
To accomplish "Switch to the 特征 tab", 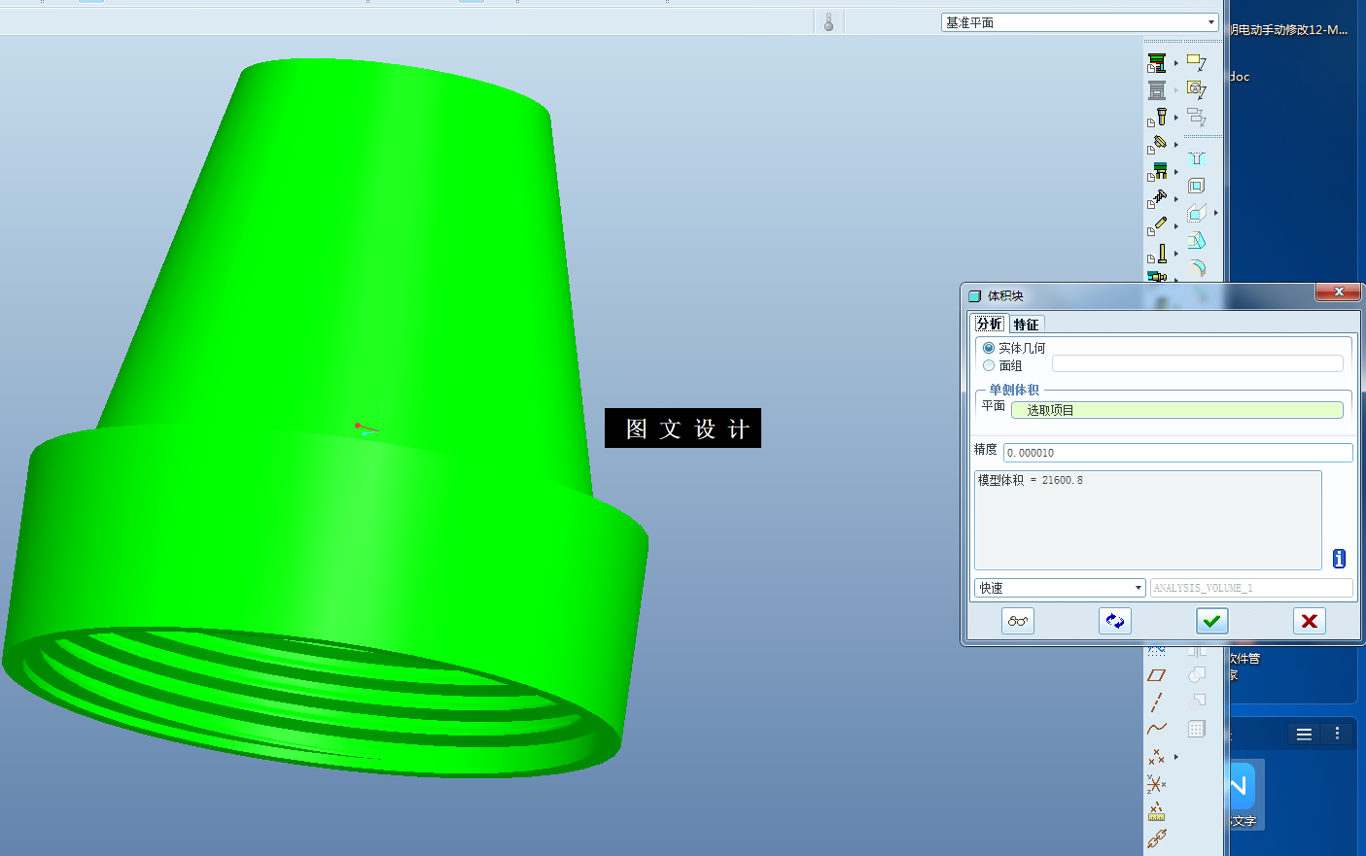I will (1026, 325).
